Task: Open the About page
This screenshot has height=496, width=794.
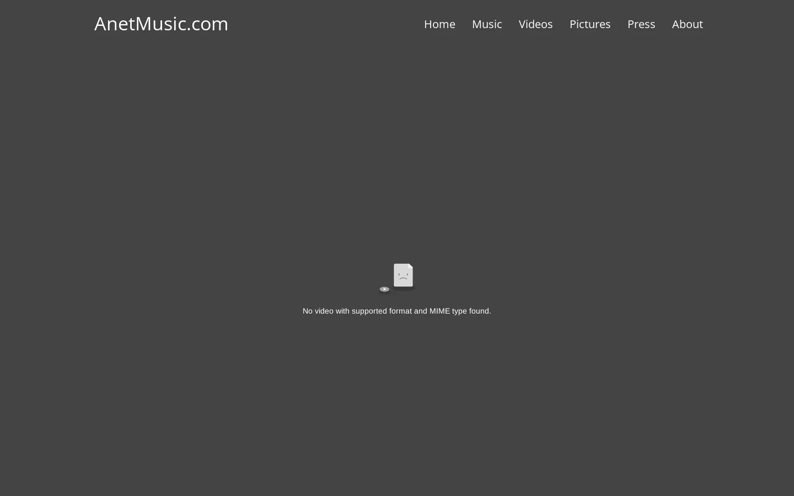Action: (x=687, y=24)
